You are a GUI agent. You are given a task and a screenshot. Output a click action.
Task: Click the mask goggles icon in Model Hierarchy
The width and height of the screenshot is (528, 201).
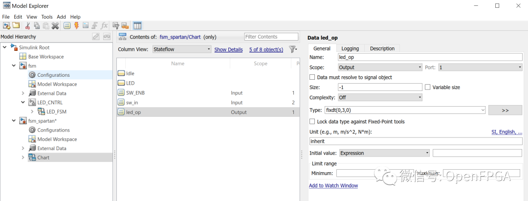click(107, 37)
